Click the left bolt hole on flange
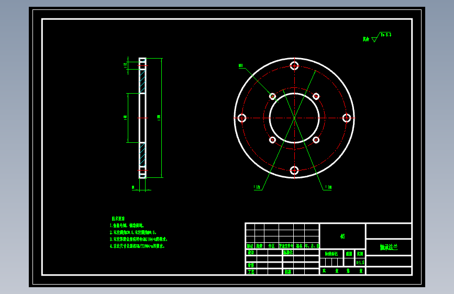Screen dimensions: 454x294 click(242, 118)
